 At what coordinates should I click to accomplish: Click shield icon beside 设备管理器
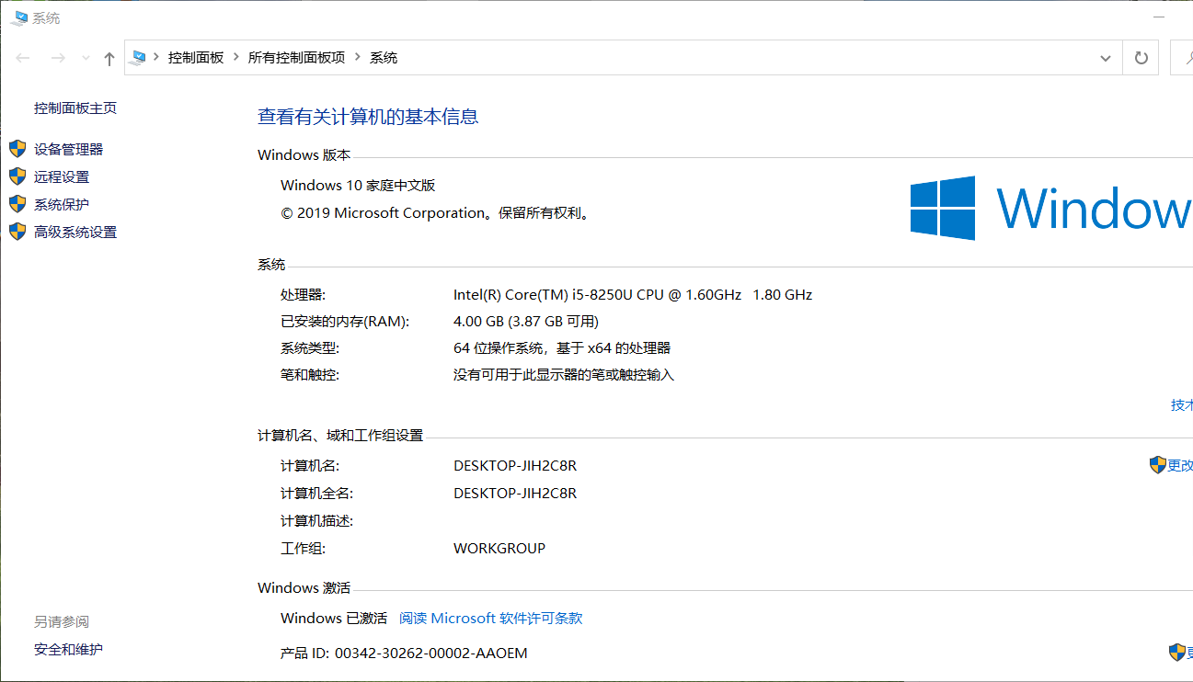(x=17, y=149)
